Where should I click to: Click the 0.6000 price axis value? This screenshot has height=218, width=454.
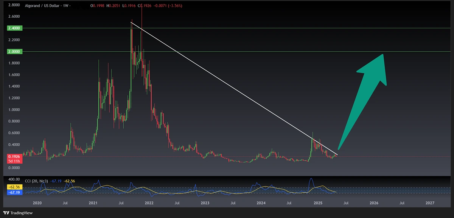14,133
